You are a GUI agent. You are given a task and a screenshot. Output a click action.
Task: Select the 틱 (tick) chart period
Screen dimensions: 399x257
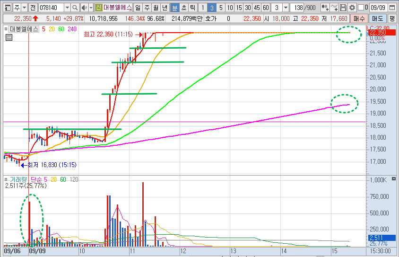coord(192,8)
